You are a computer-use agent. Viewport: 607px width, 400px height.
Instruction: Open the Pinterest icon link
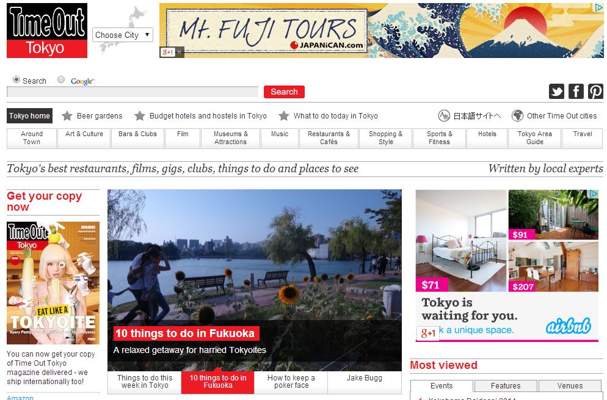(595, 92)
